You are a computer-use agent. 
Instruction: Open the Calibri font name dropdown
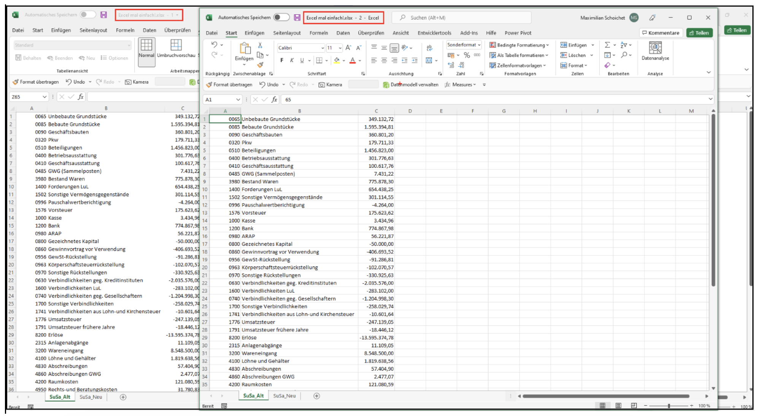[323, 48]
